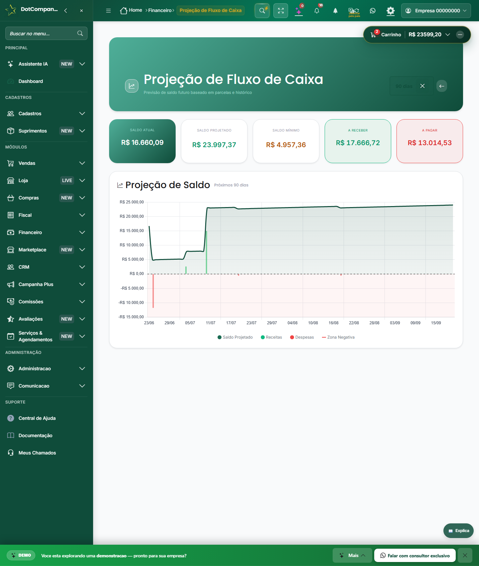Screen dimensions: 479x566
Task: Click the shopping cart icon with 2 badge
Action: coord(374,34)
